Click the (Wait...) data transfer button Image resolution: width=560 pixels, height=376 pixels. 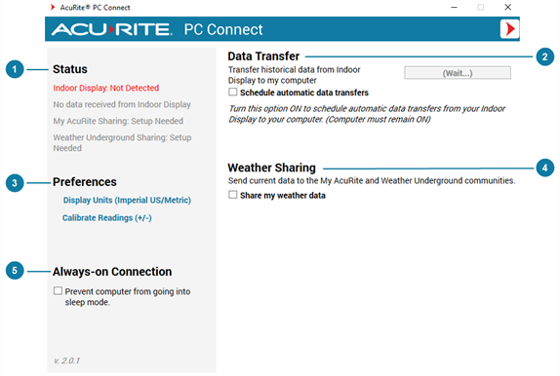tap(458, 73)
